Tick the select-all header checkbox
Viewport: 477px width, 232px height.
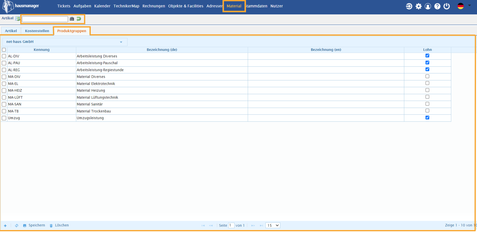coord(4,50)
